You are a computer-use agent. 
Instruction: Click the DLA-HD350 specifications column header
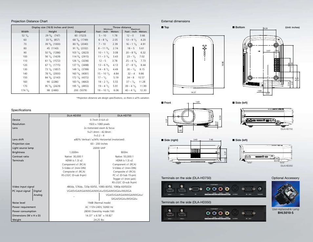(74, 115)
